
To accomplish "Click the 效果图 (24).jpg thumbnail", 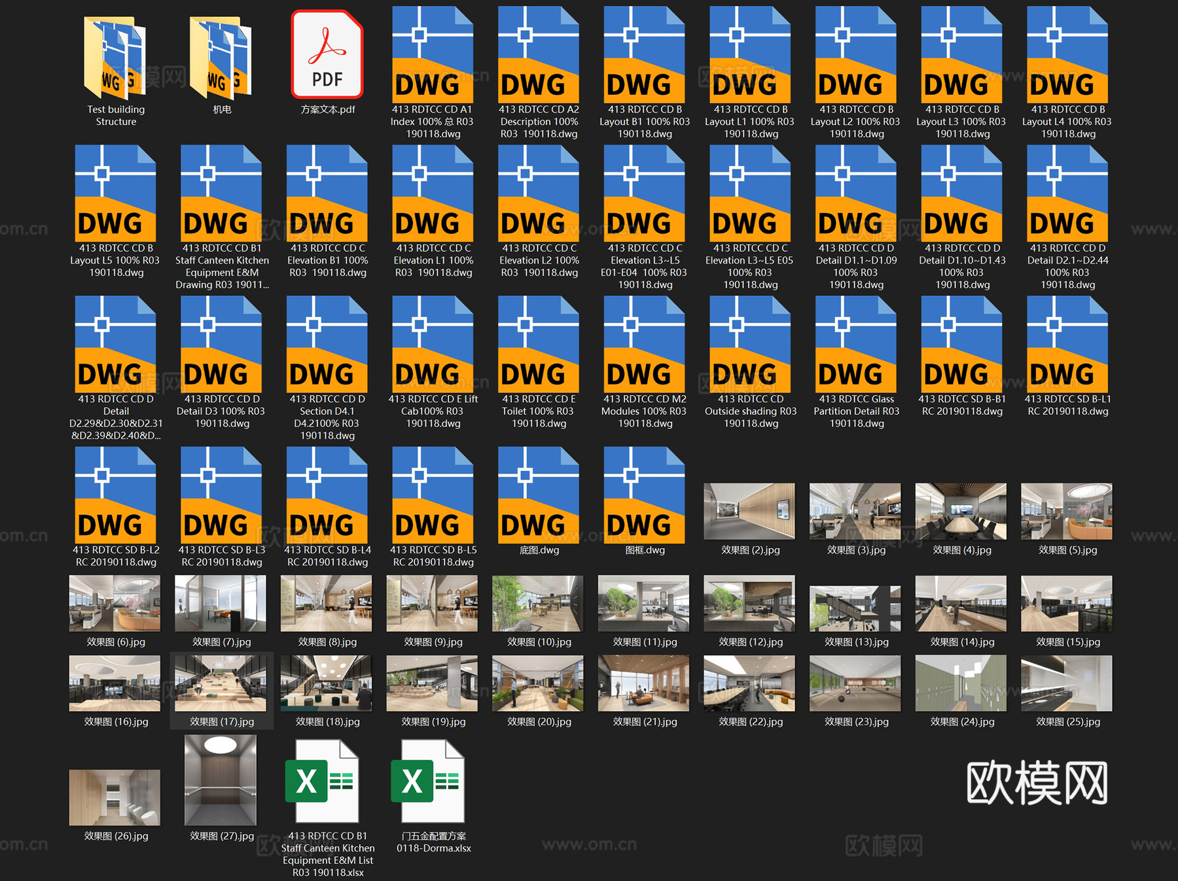I will pyautogui.click(x=961, y=683).
